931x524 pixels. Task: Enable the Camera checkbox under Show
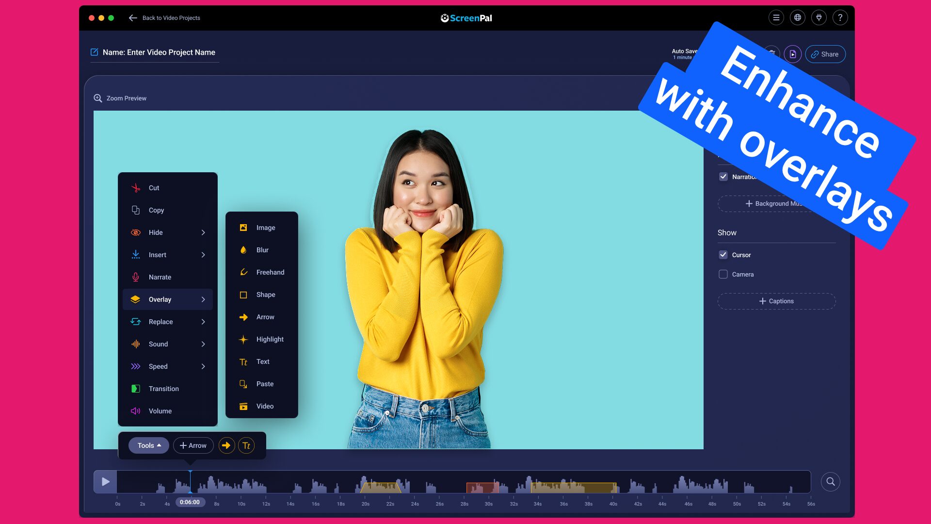pyautogui.click(x=723, y=274)
